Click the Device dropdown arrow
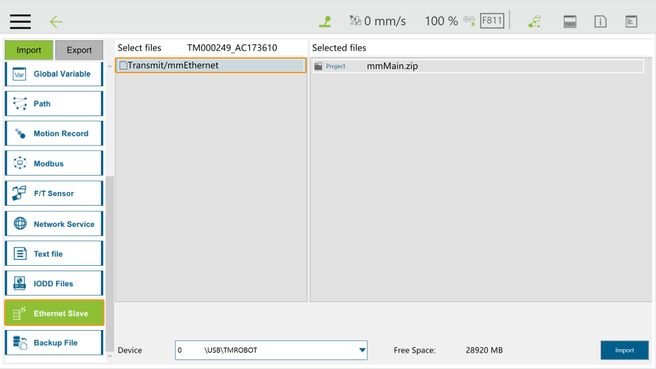The width and height of the screenshot is (656, 369). point(362,350)
